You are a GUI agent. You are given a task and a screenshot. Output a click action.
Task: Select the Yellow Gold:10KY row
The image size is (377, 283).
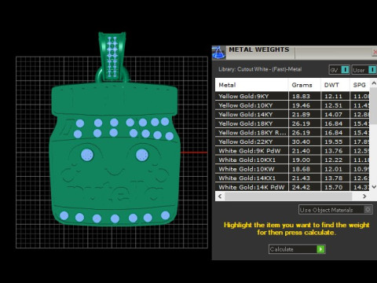coord(292,105)
